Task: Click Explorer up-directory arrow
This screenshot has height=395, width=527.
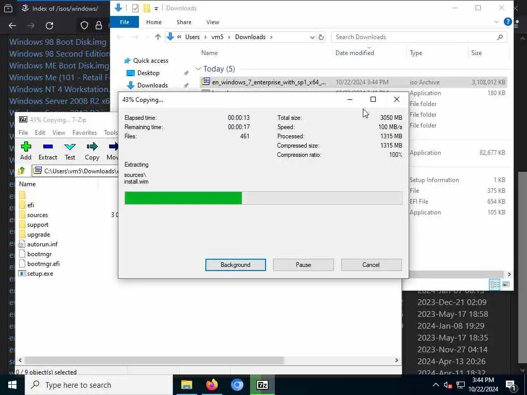Action: pyautogui.click(x=157, y=37)
